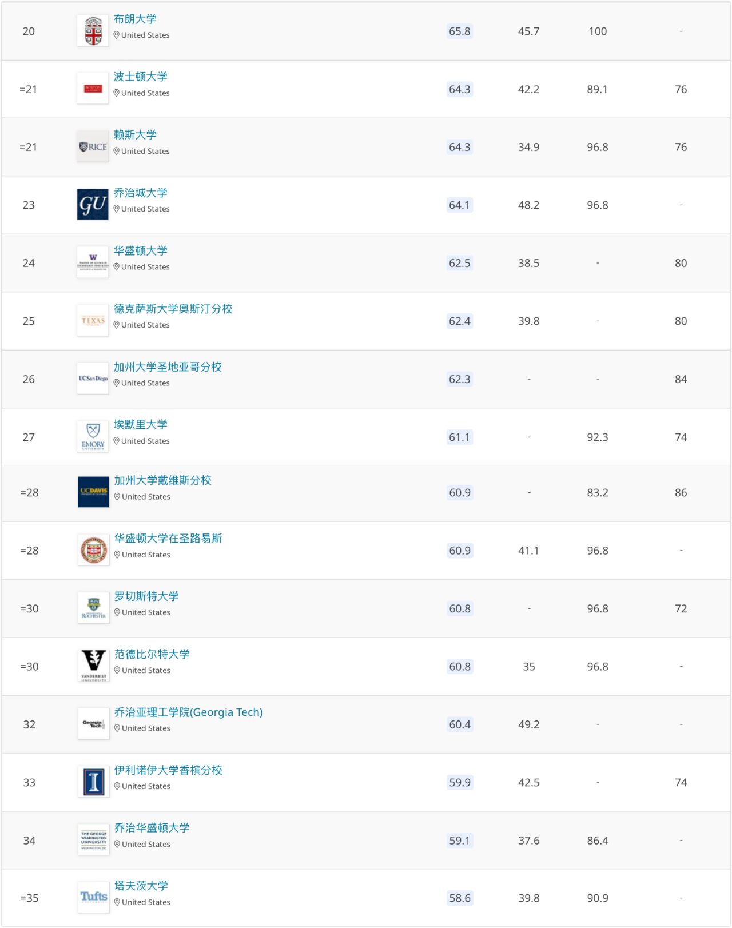Image resolution: width=732 pixels, height=928 pixels.
Task: Open the 布朗大学 link
Action: (135, 19)
